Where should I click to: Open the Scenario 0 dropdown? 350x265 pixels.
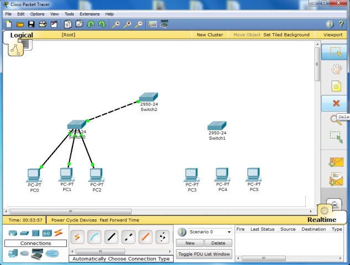pos(210,232)
